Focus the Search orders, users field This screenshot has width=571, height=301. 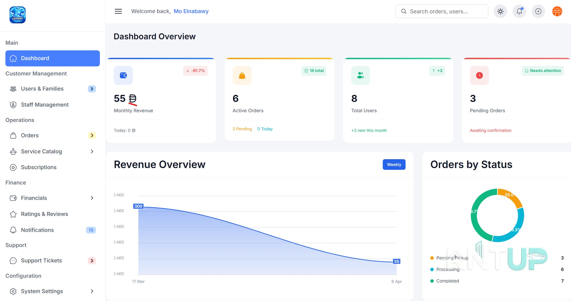(442, 11)
